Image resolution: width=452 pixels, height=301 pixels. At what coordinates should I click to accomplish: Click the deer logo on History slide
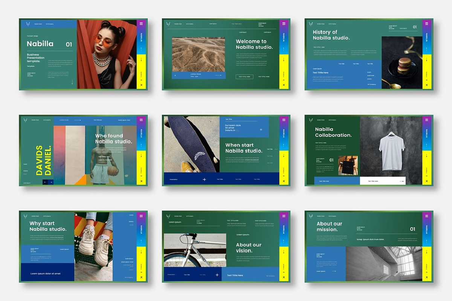pos(311,24)
